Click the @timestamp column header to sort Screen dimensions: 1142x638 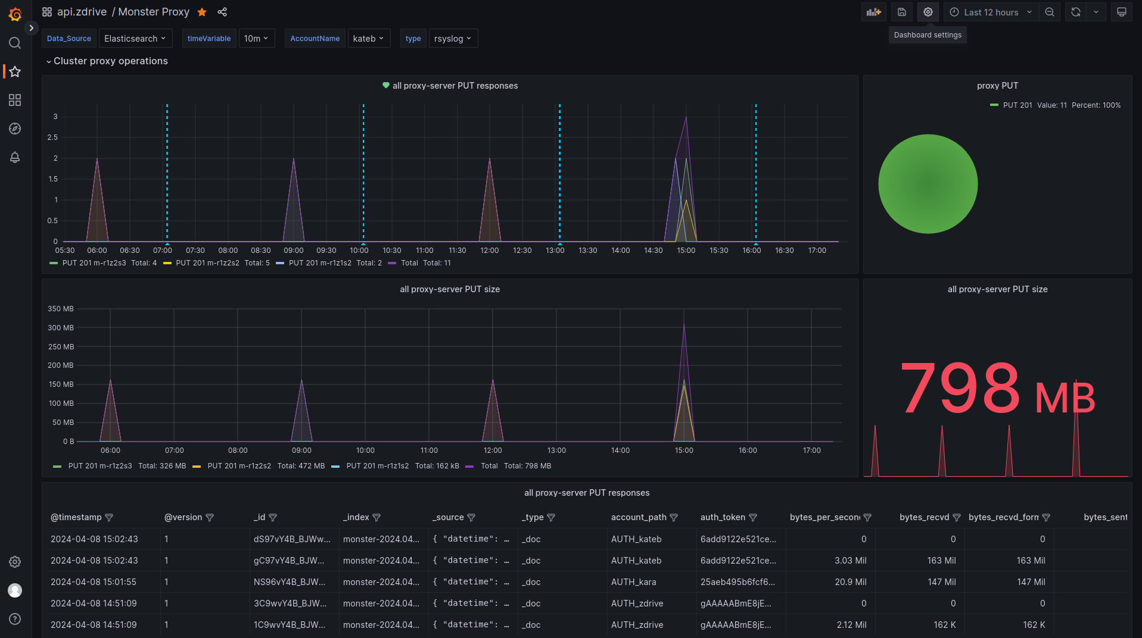pyautogui.click(x=76, y=517)
